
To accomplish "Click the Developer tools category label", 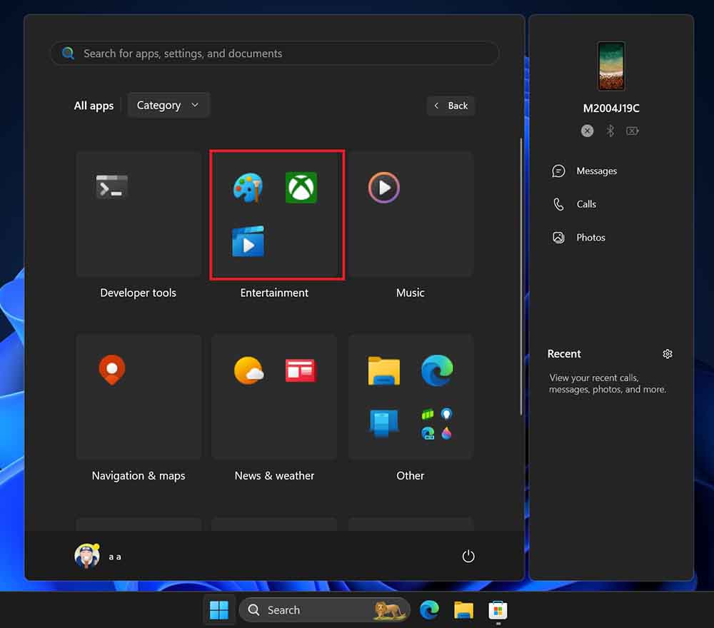I will (138, 293).
